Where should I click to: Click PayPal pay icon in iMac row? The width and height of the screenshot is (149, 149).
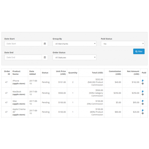point(142,101)
